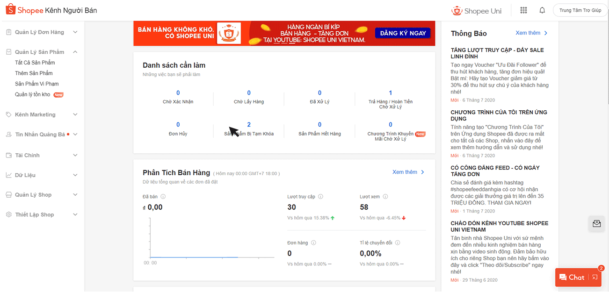Click Trung Tâm Trợ Giúp button
609x292 pixels.
(x=580, y=10)
